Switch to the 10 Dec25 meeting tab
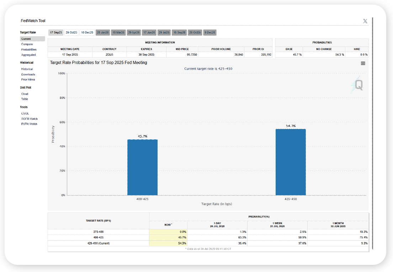The width and height of the screenshot is (393, 272). 87,33
